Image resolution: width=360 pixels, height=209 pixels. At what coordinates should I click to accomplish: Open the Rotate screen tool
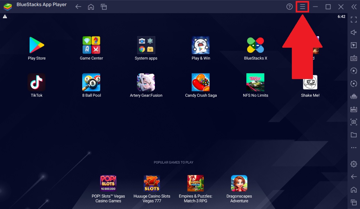(x=354, y=84)
